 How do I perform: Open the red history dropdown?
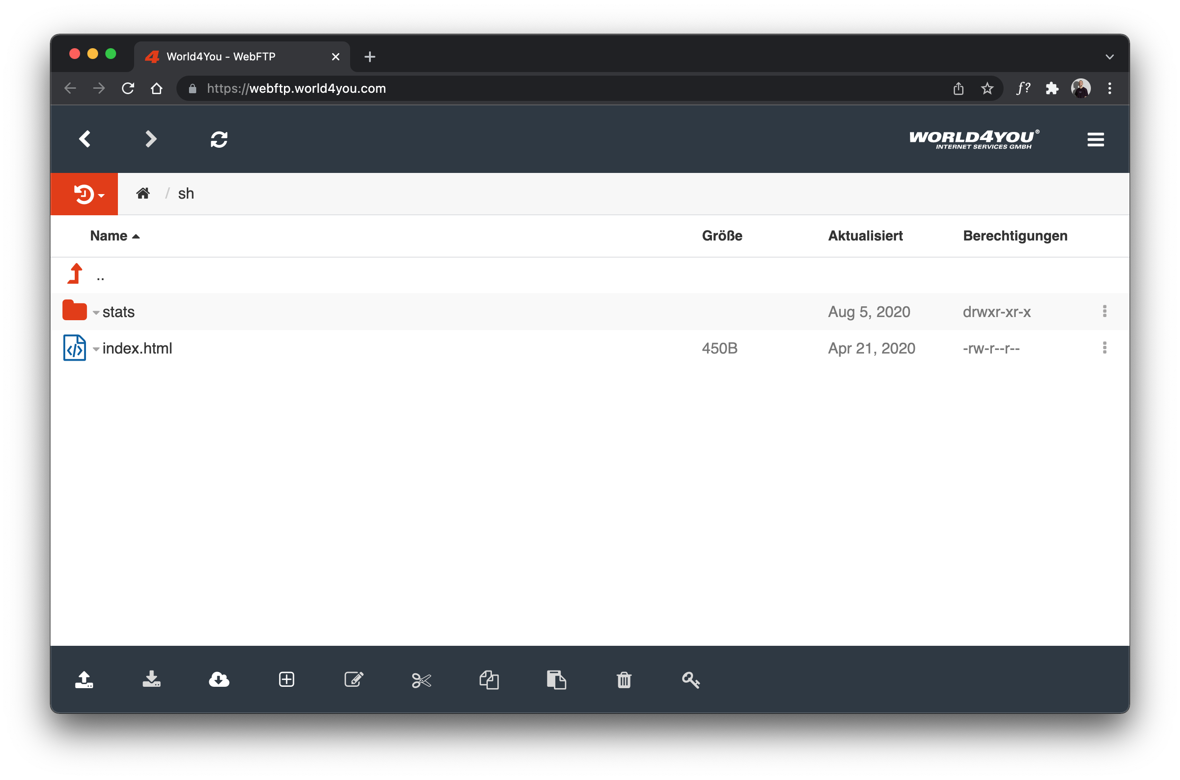click(85, 194)
